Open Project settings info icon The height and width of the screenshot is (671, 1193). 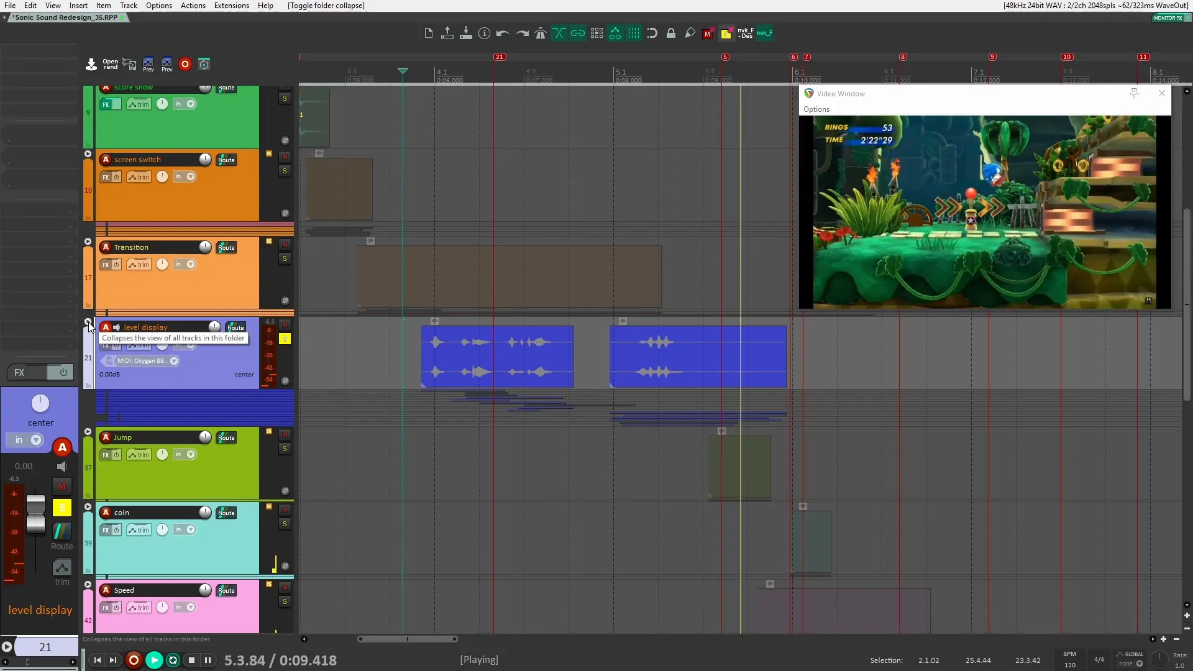pos(485,34)
